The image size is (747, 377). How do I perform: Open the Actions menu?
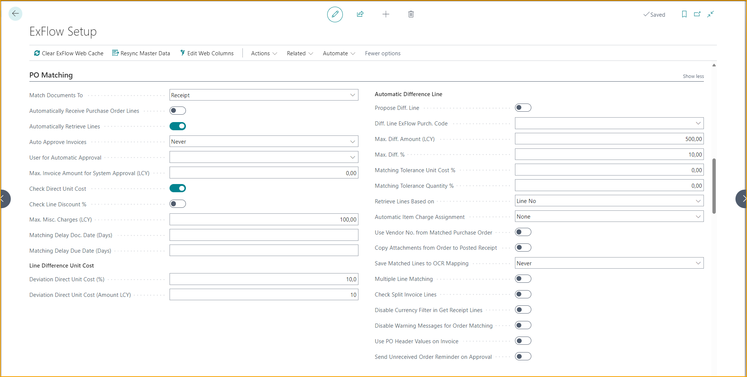pyautogui.click(x=264, y=53)
